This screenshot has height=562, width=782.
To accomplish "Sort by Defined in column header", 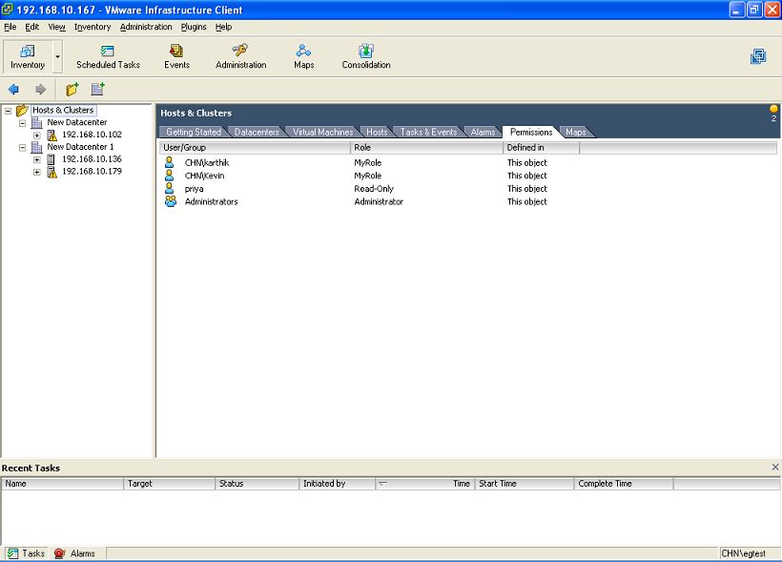I will point(541,148).
